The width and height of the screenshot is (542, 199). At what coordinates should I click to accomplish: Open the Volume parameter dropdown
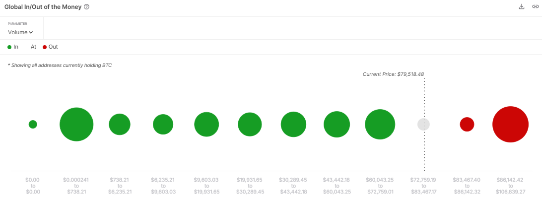tap(20, 32)
